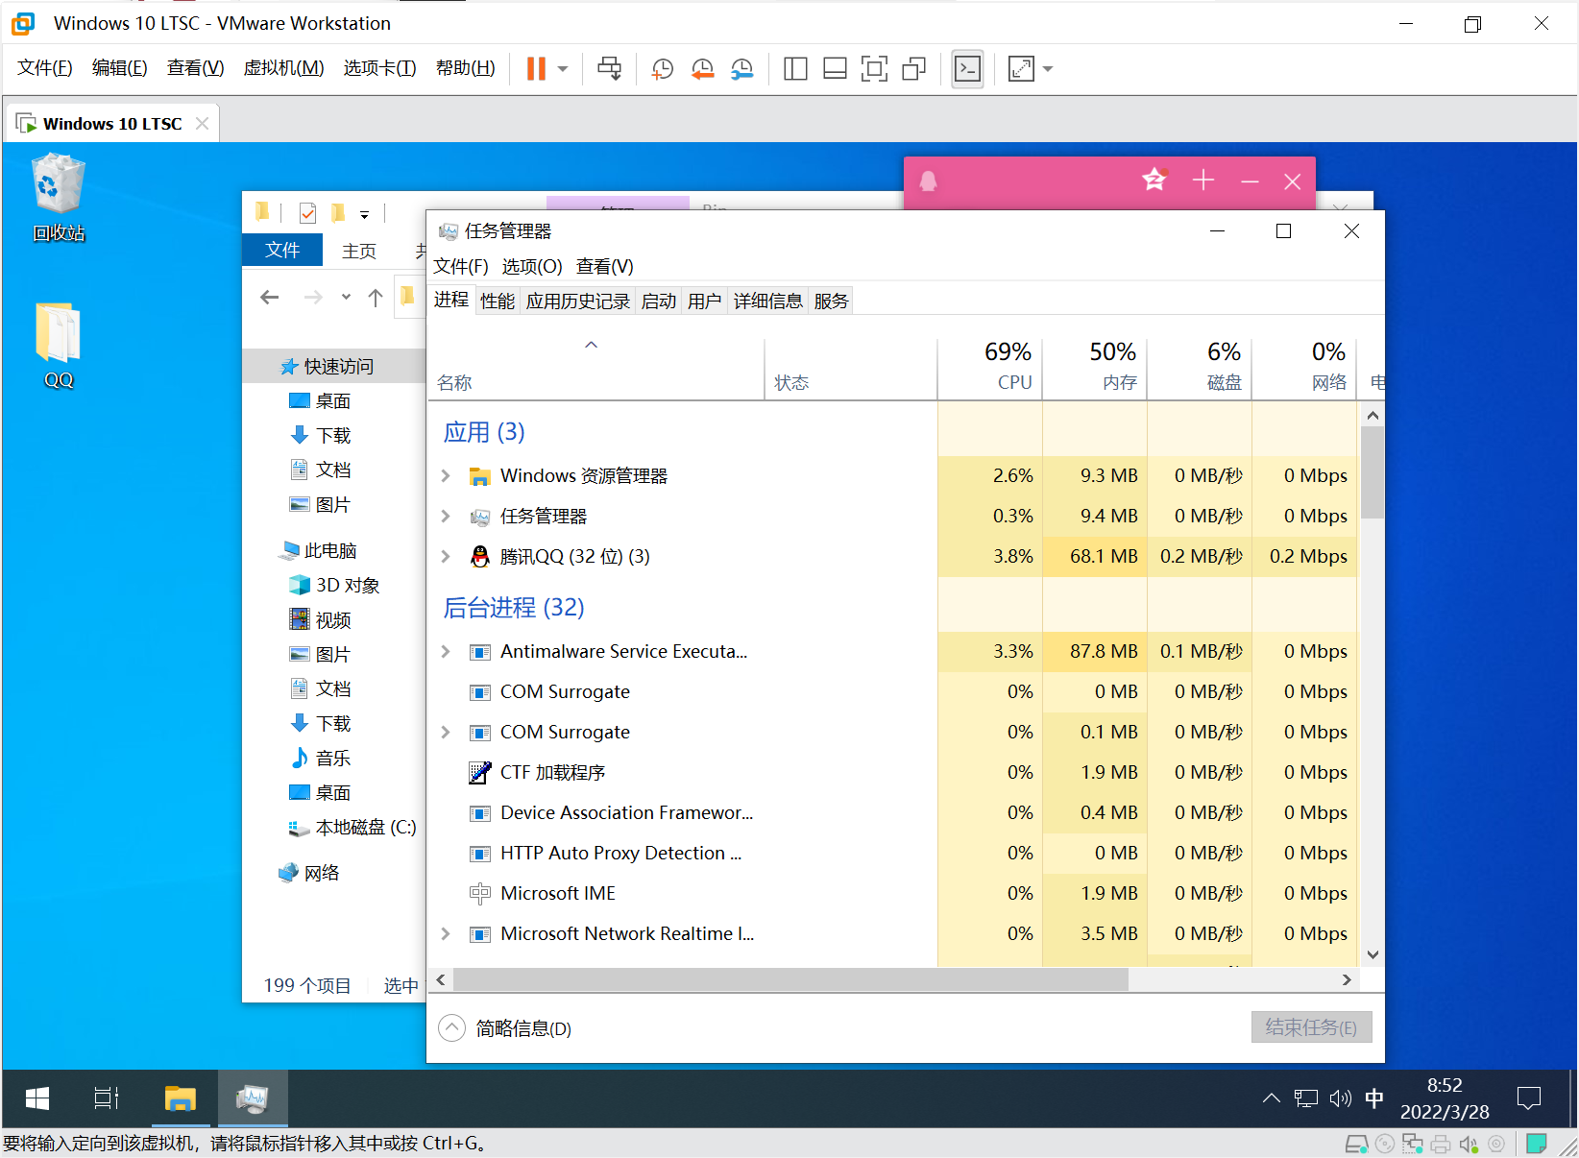Open the 虚拟机(M) menu in VMware
The width and height of the screenshot is (1579, 1158).
[283, 67]
